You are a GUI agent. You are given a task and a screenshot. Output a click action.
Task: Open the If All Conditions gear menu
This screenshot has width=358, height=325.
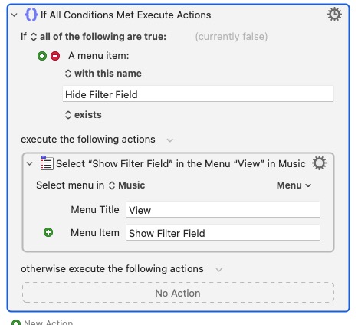click(x=334, y=15)
